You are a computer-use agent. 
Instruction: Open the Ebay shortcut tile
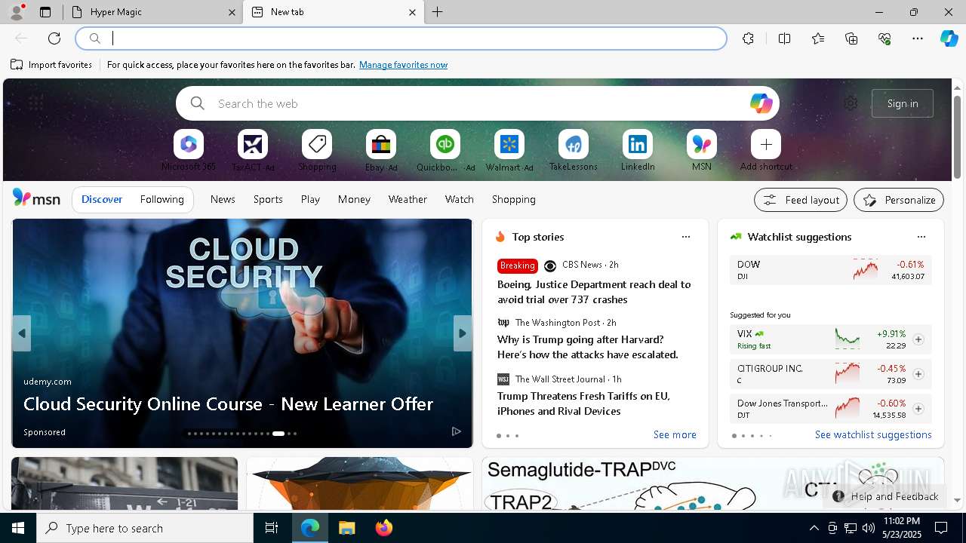coord(381,144)
